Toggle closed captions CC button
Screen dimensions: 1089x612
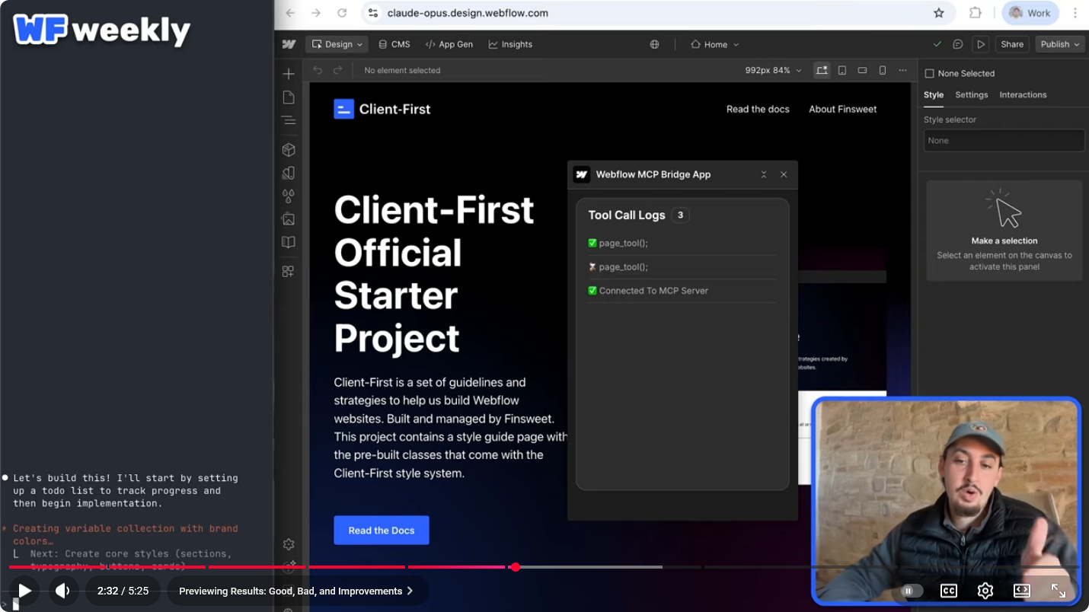pos(948,591)
